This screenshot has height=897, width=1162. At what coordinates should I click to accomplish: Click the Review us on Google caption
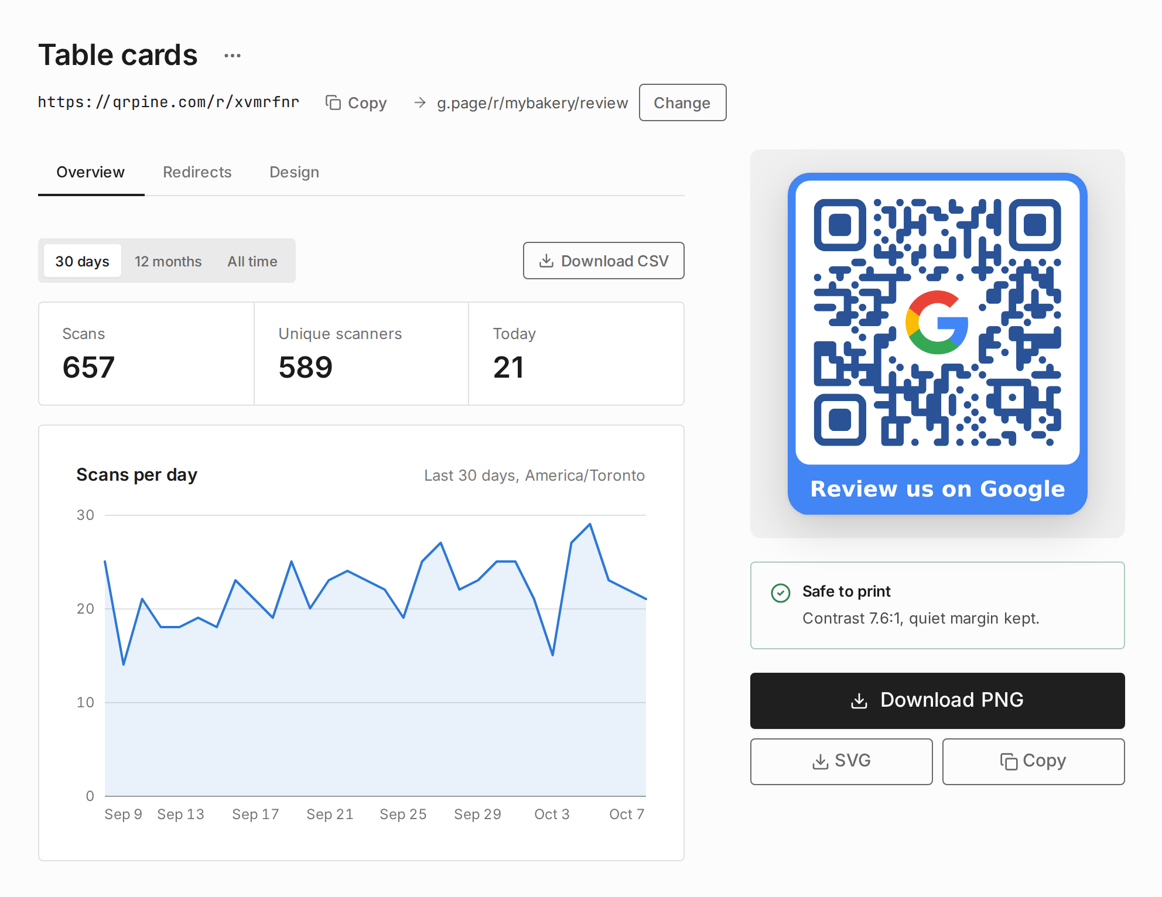(938, 489)
